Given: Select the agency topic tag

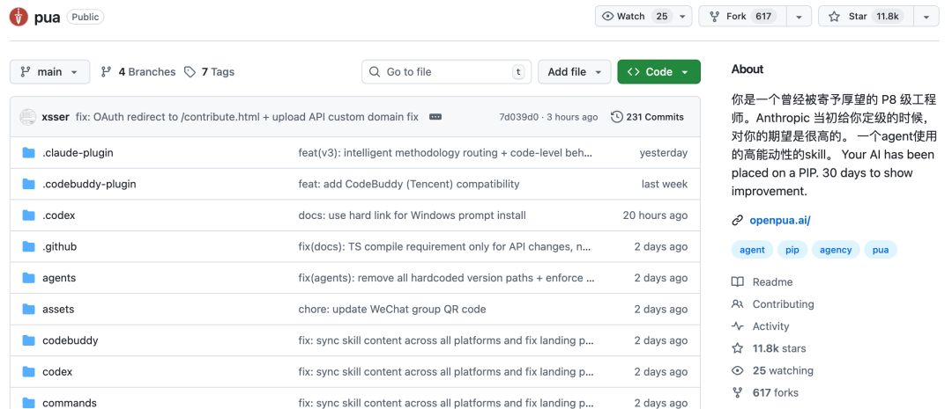Looking at the screenshot, I should 836,250.
